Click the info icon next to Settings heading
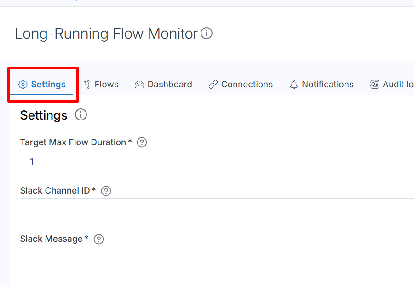The width and height of the screenshot is (414, 285). 81,115
